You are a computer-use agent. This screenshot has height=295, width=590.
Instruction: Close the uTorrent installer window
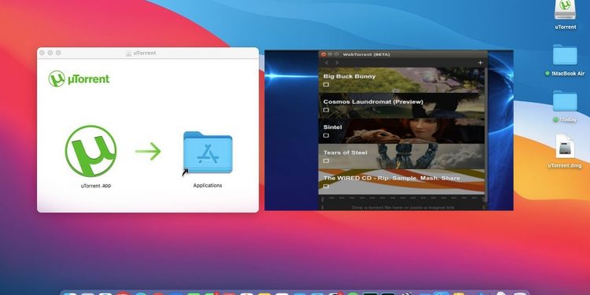tap(42, 53)
